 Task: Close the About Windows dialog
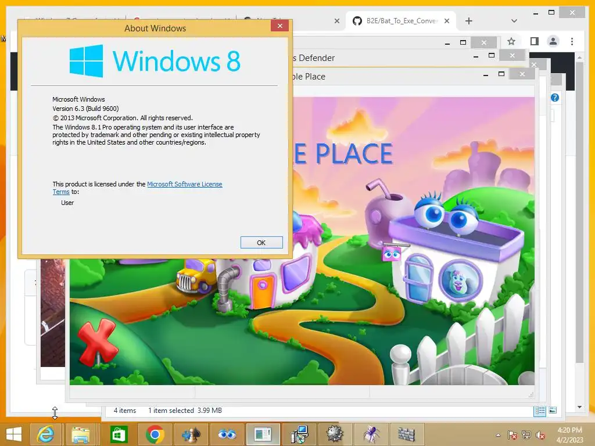279,26
